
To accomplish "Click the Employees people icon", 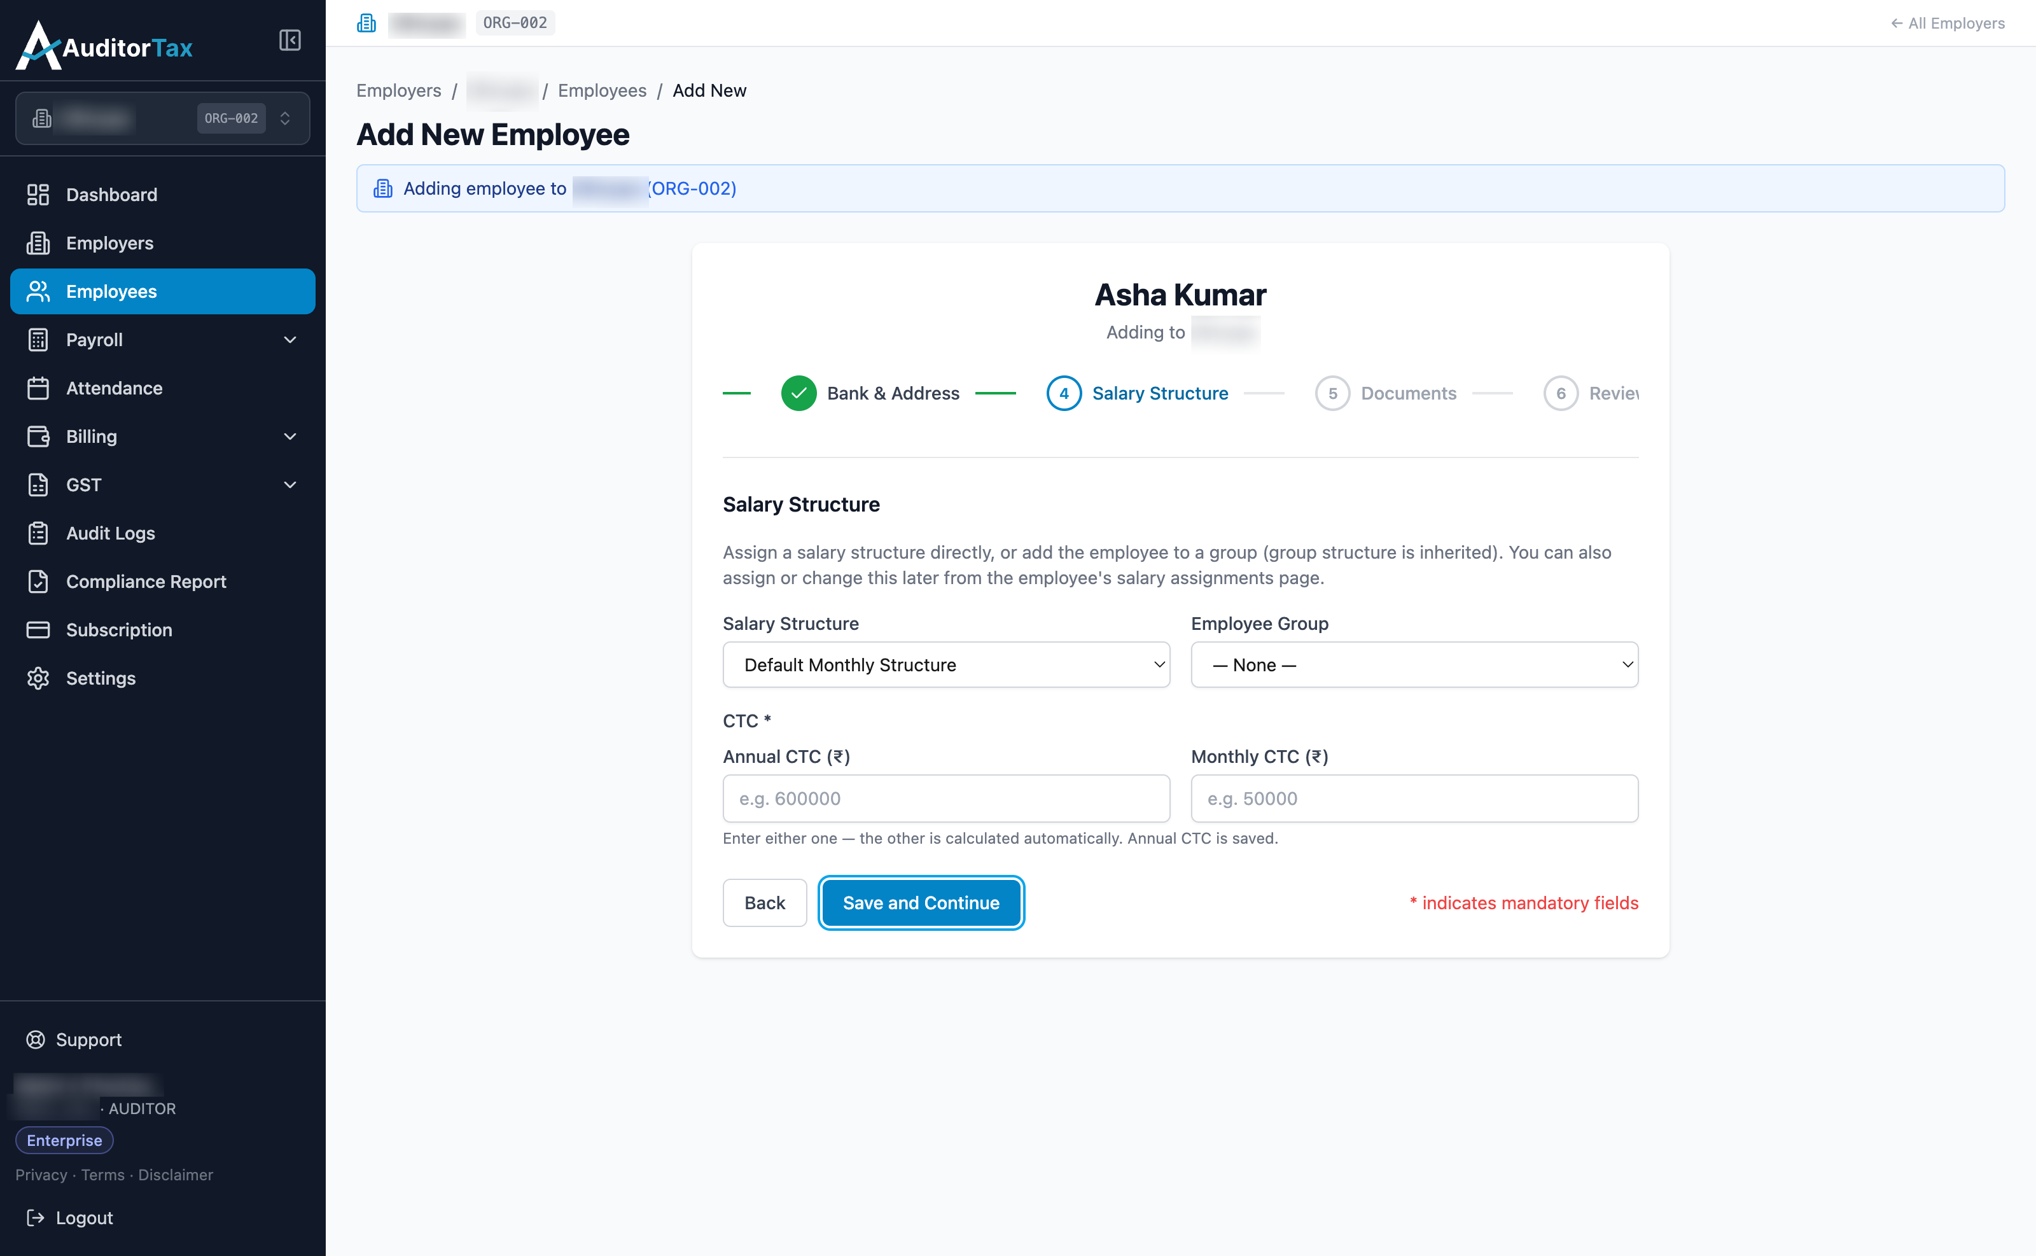I will 38,291.
